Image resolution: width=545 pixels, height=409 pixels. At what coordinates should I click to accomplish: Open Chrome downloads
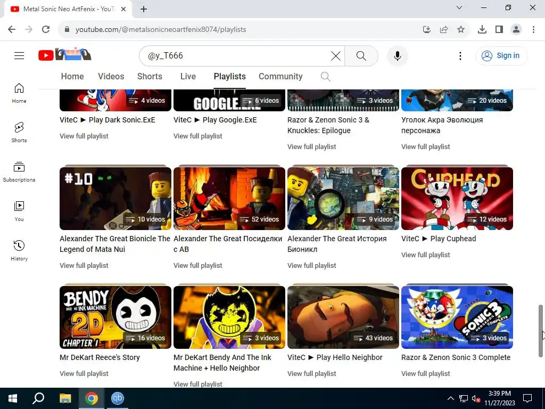tap(482, 30)
